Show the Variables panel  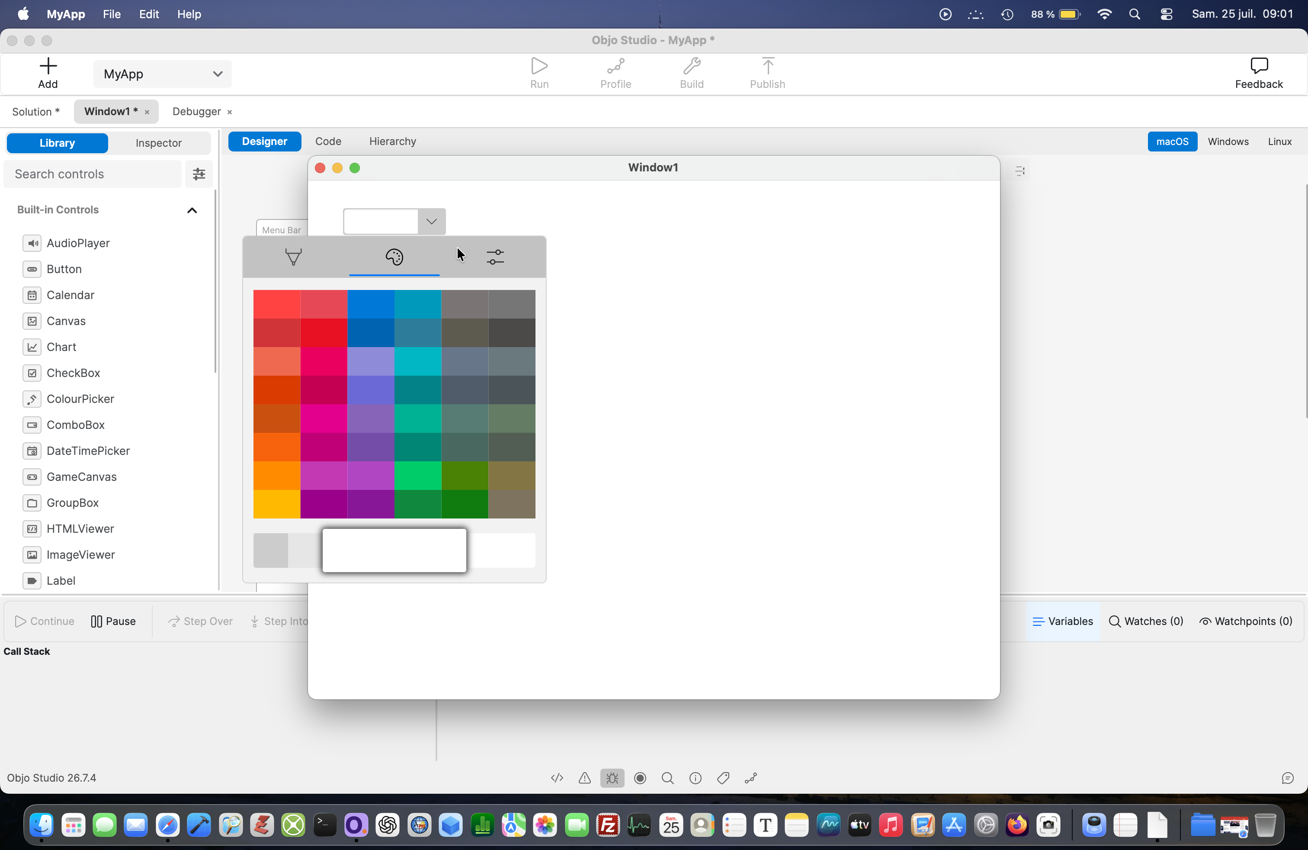pyautogui.click(x=1062, y=621)
